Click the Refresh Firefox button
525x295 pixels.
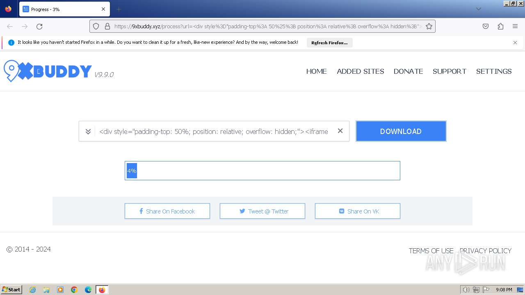[x=329, y=43]
